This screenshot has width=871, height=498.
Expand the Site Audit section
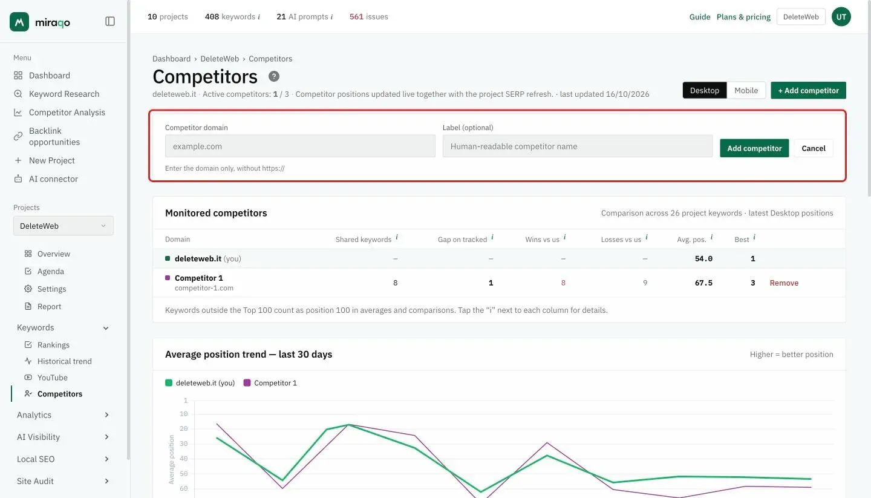point(106,481)
